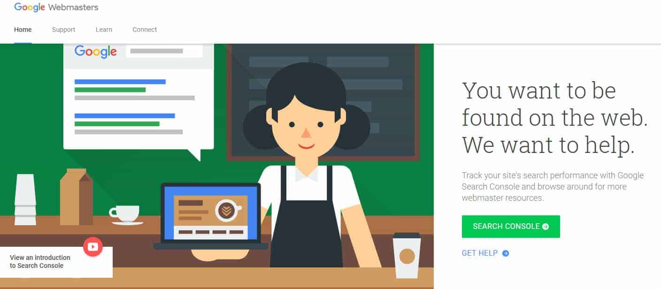Open the Home tab
The image size is (661, 289).
click(23, 30)
